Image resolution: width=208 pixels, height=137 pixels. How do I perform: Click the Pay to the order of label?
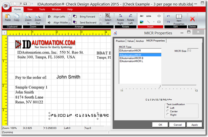[x=31, y=77]
